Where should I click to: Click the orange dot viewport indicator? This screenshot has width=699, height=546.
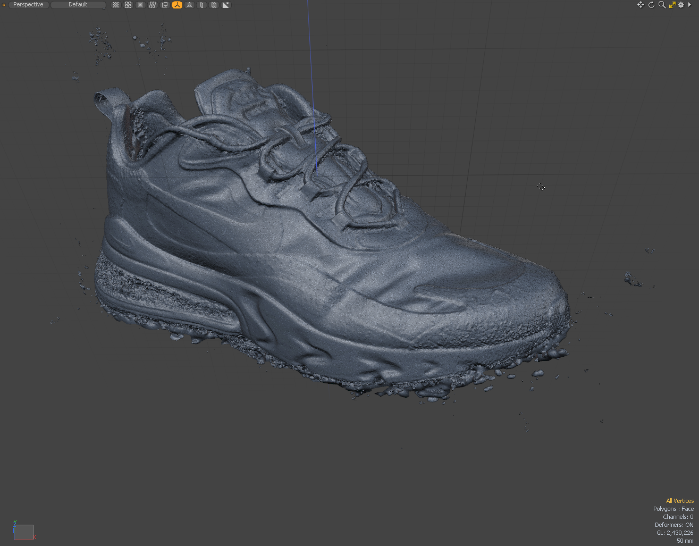click(4, 5)
